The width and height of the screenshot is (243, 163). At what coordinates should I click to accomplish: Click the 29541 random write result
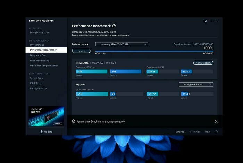tap(186, 71)
